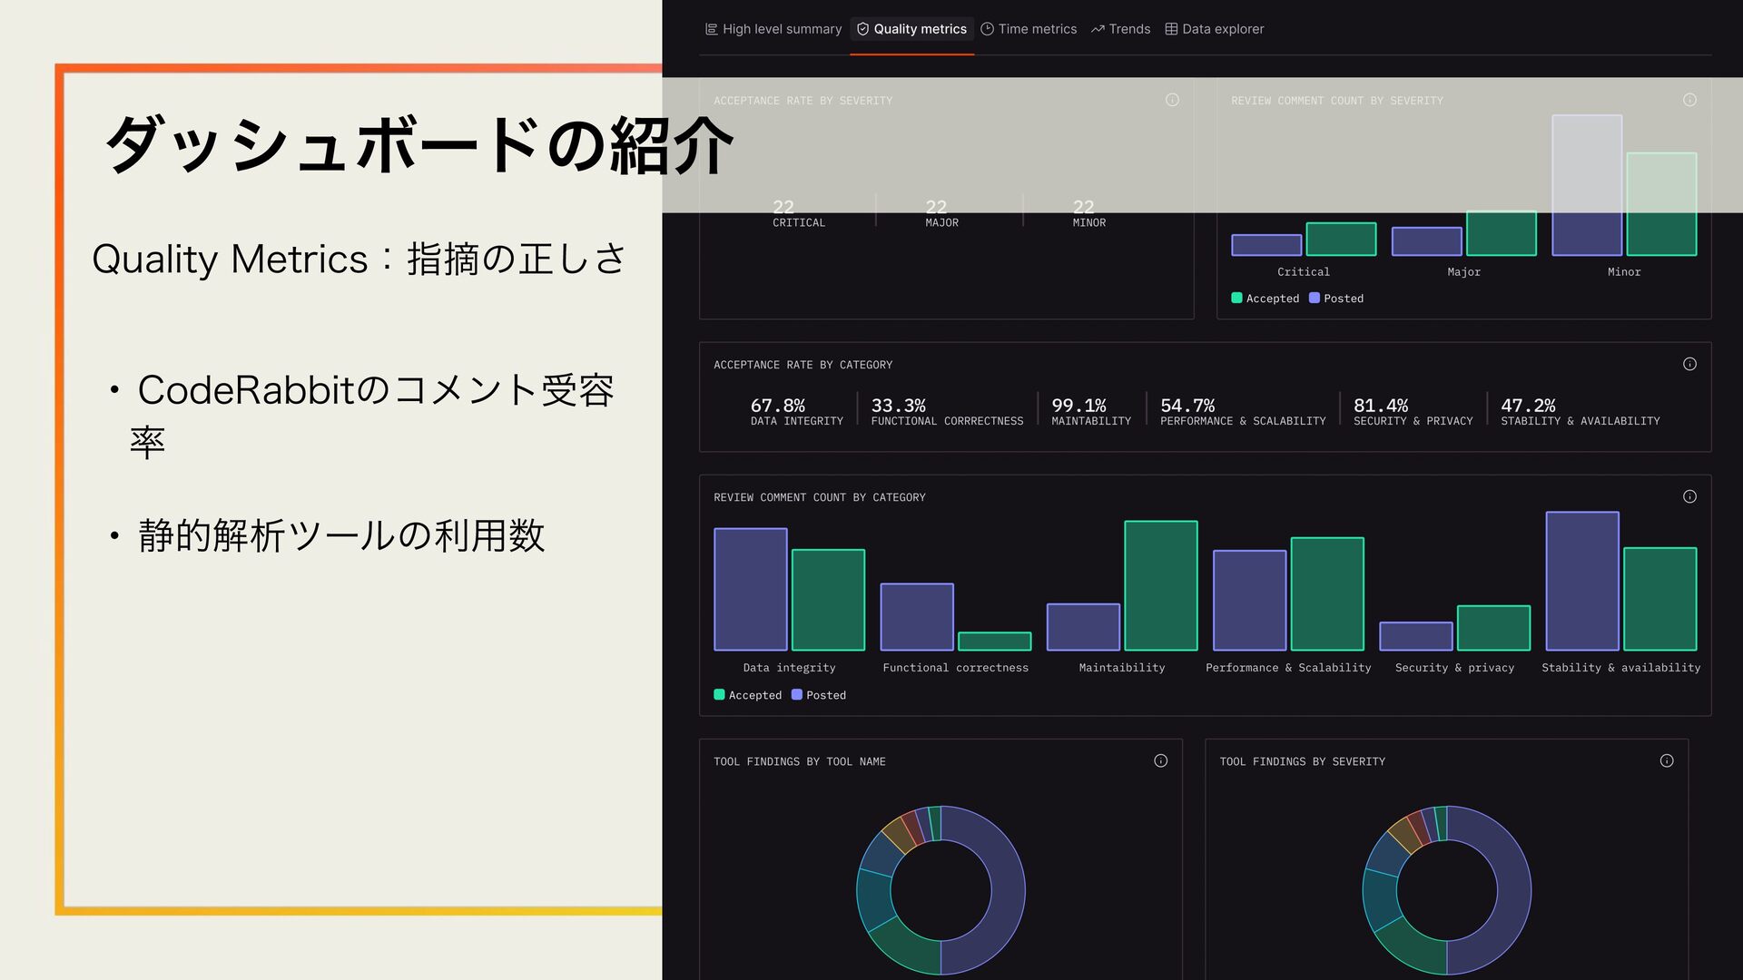
Task: Click the clock icon on Time metrics tab
Action: pyautogui.click(x=987, y=29)
